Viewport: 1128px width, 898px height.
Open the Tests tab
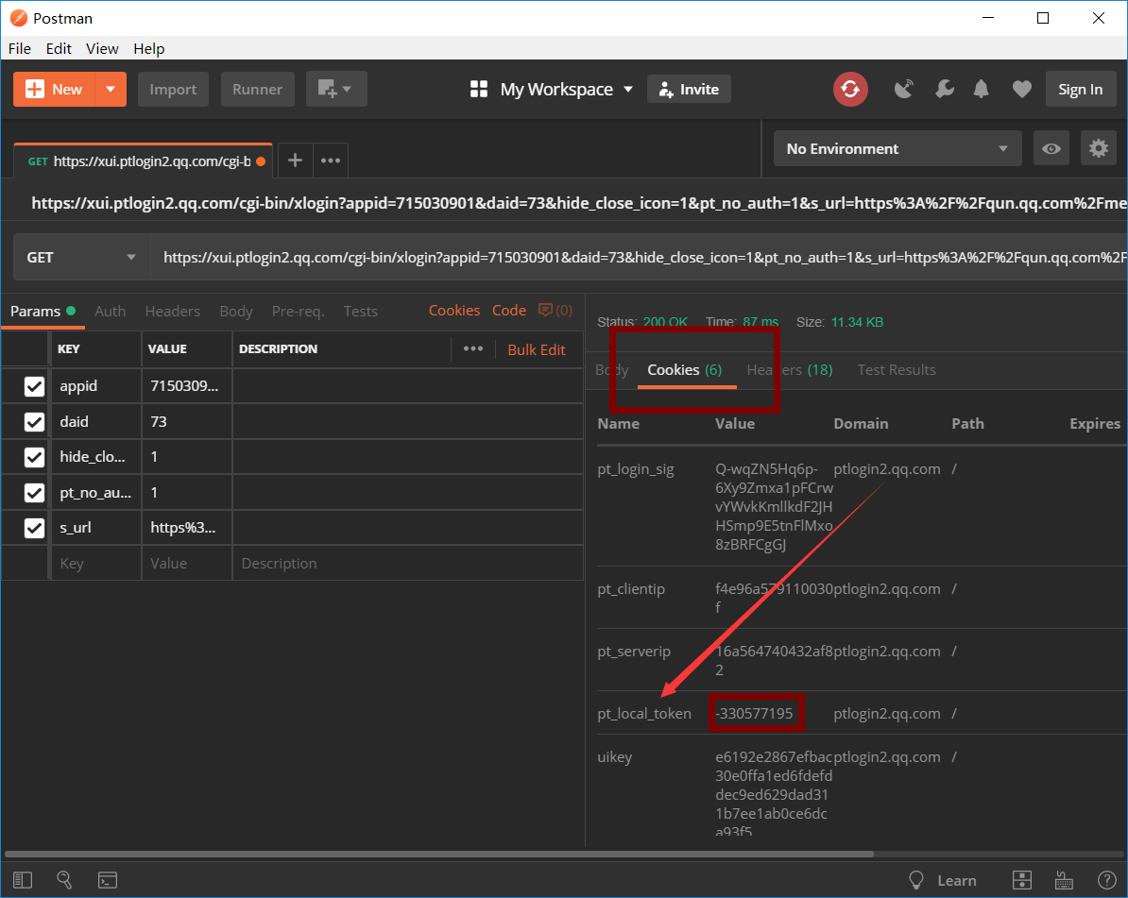click(361, 312)
